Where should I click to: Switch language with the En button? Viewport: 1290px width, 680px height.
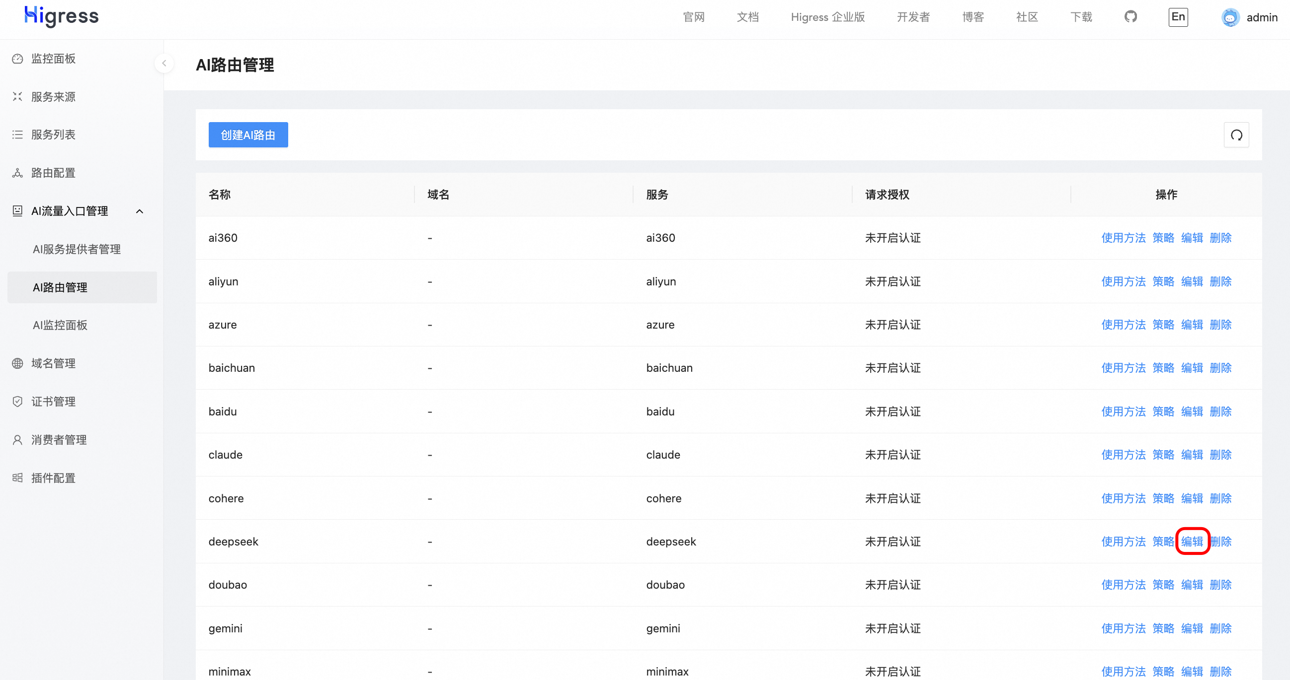pyautogui.click(x=1178, y=17)
